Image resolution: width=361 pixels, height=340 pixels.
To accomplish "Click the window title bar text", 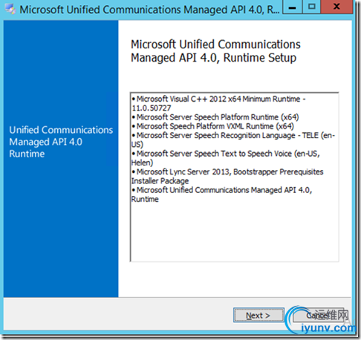I will point(149,10).
